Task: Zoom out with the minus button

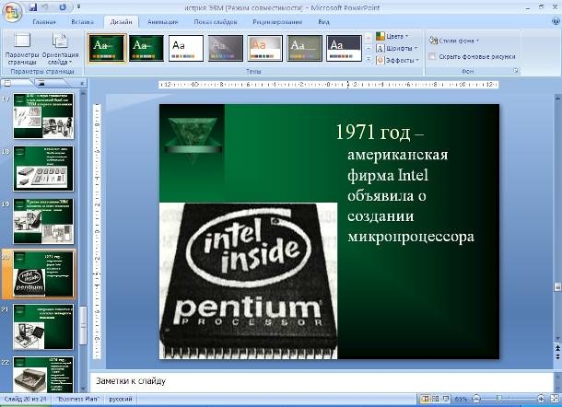Action: [x=476, y=399]
